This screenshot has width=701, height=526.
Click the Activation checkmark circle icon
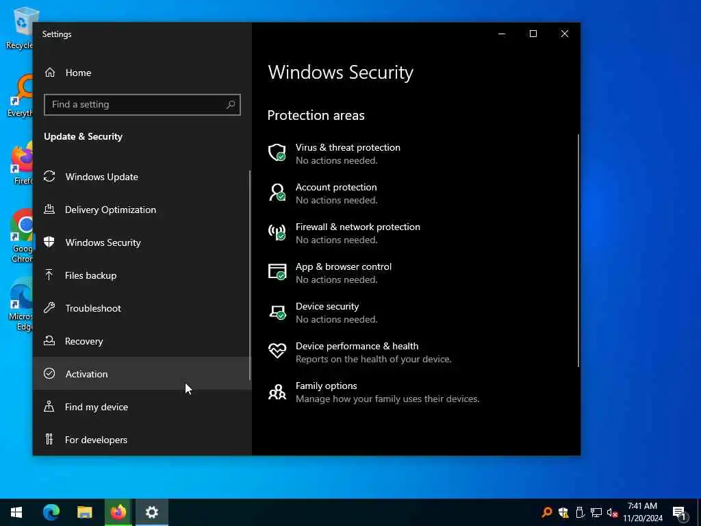tap(49, 373)
